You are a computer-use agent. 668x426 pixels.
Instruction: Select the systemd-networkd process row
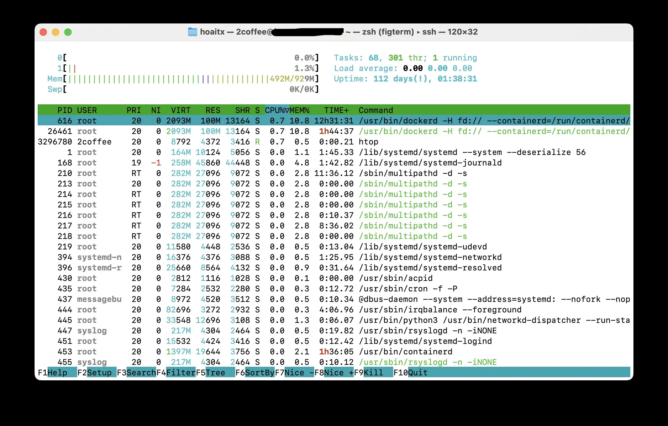point(334,257)
